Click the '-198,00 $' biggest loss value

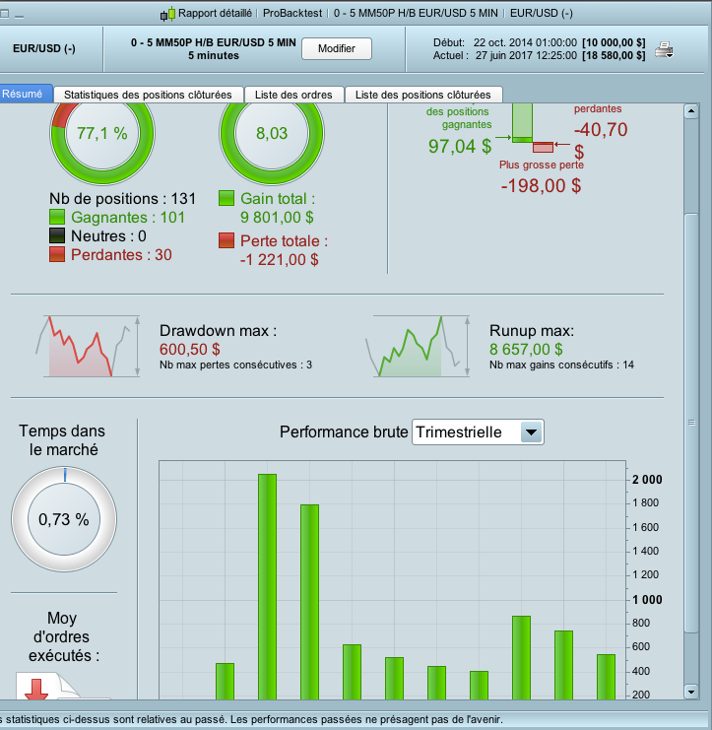(541, 186)
